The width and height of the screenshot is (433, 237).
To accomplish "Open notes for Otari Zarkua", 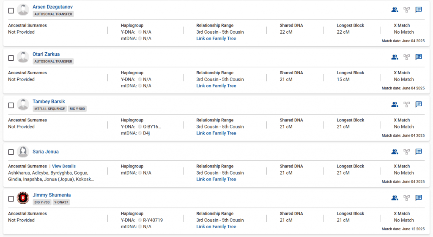I will point(419,57).
